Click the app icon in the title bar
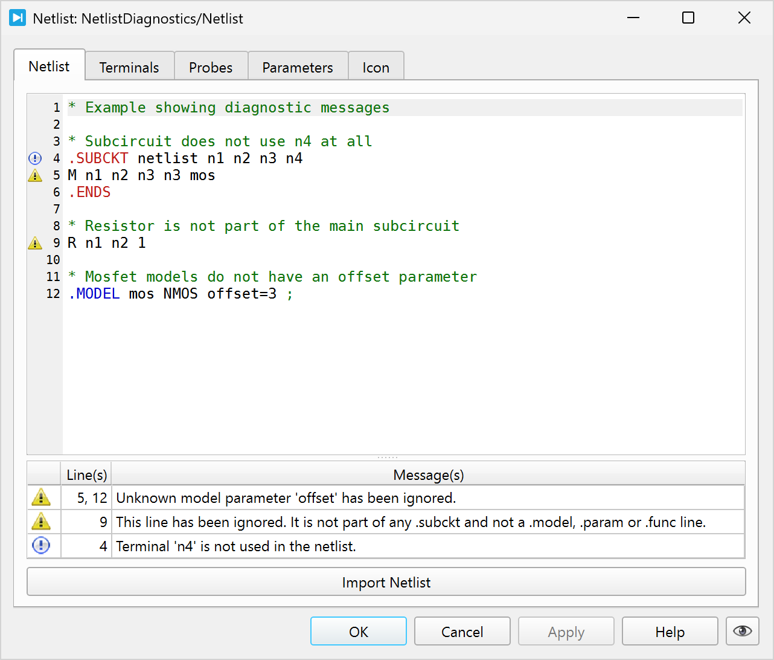 point(18,18)
